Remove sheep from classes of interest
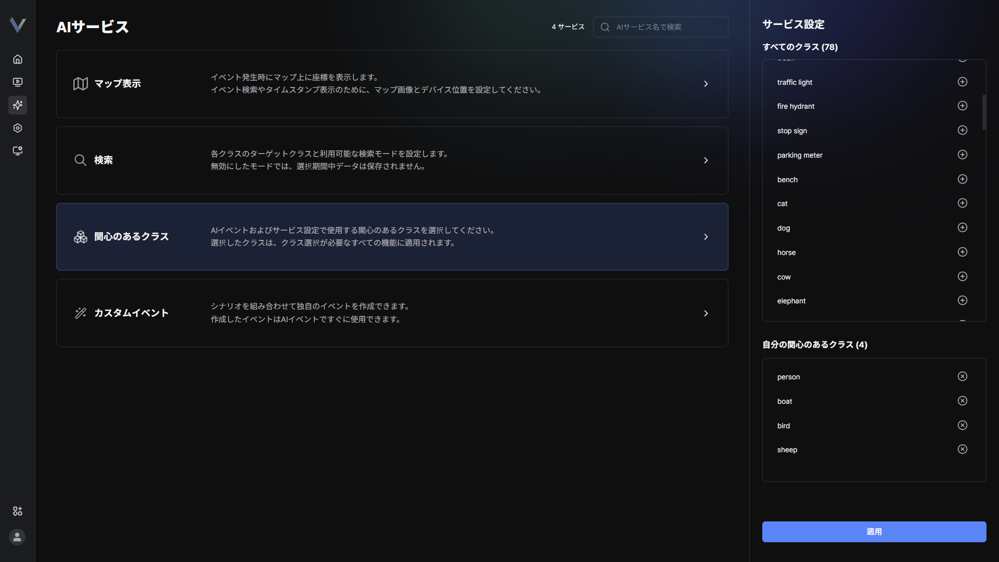This screenshot has height=562, width=999. coord(963,449)
